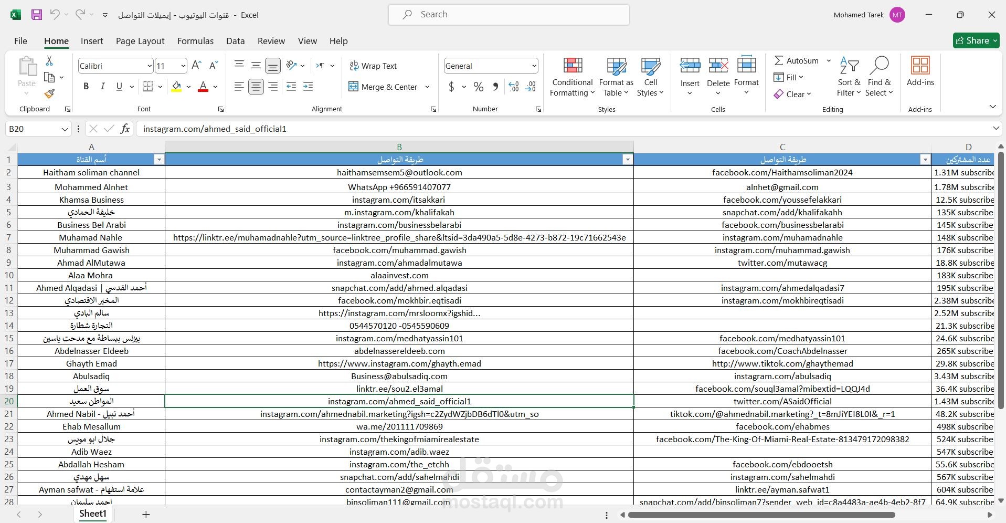Toggle Italic formatting
The width and height of the screenshot is (1006, 523).
(x=103, y=87)
